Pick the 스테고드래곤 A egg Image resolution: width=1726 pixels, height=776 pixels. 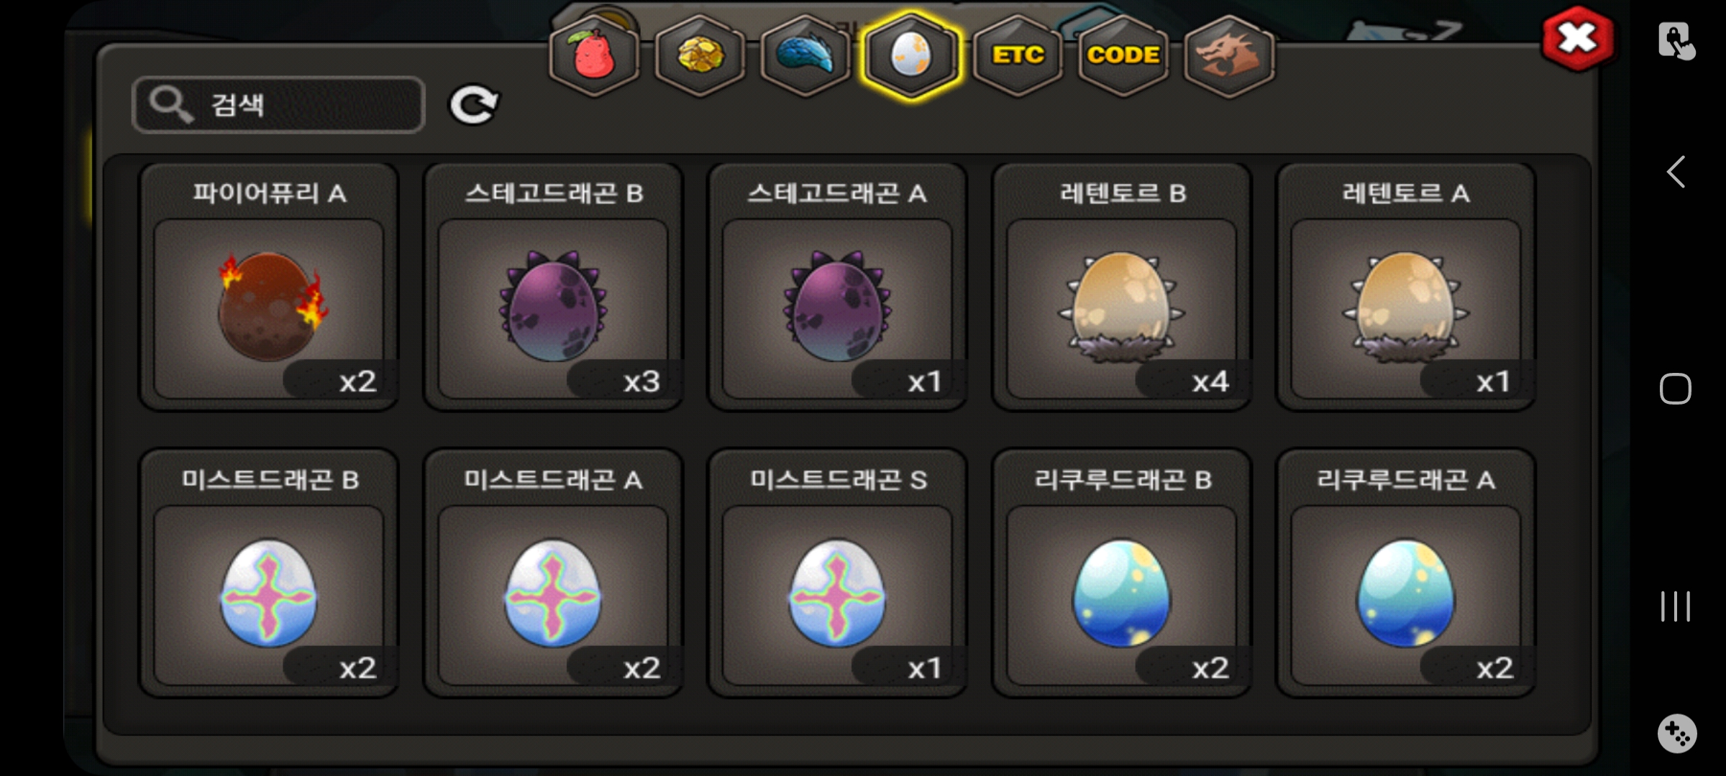click(x=836, y=287)
